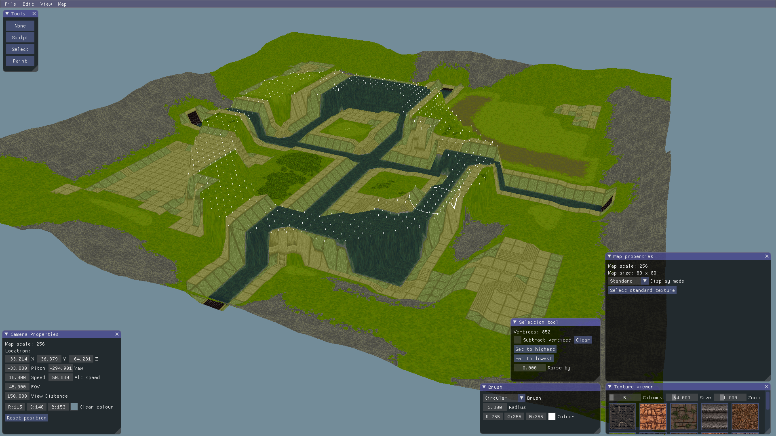Screen dimensions: 776x436
Task: Click the first texture thumbnail
Action: (x=622, y=417)
